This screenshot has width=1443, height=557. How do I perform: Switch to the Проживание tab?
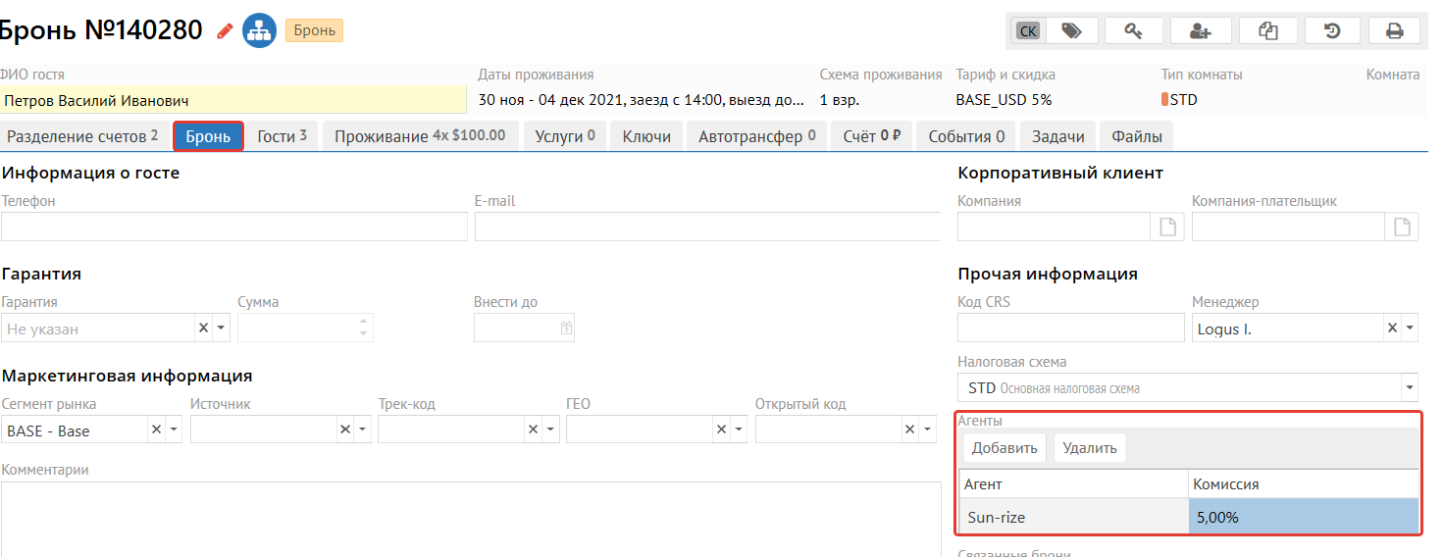(x=420, y=136)
